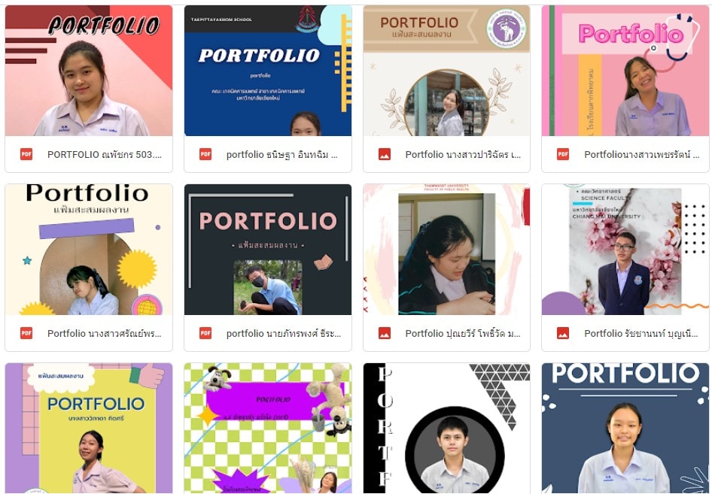
Task: Open the beige elephant-logo portfolio thumbnail
Action: [x=446, y=71]
